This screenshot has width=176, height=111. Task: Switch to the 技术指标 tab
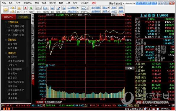click(x=23, y=17)
